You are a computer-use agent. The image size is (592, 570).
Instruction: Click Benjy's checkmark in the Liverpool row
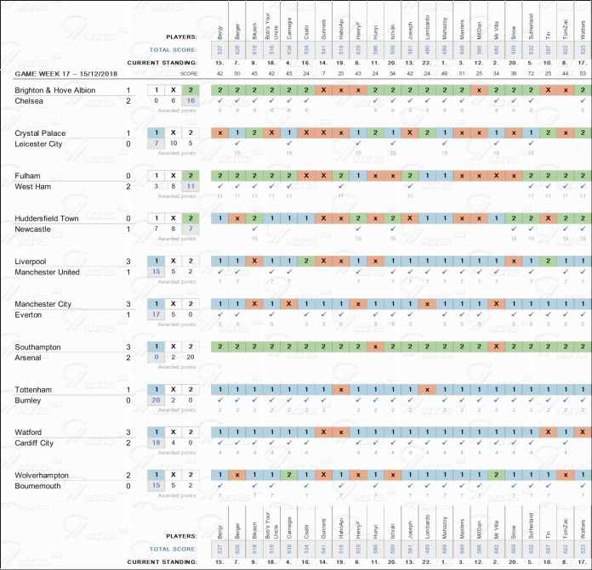[219, 271]
